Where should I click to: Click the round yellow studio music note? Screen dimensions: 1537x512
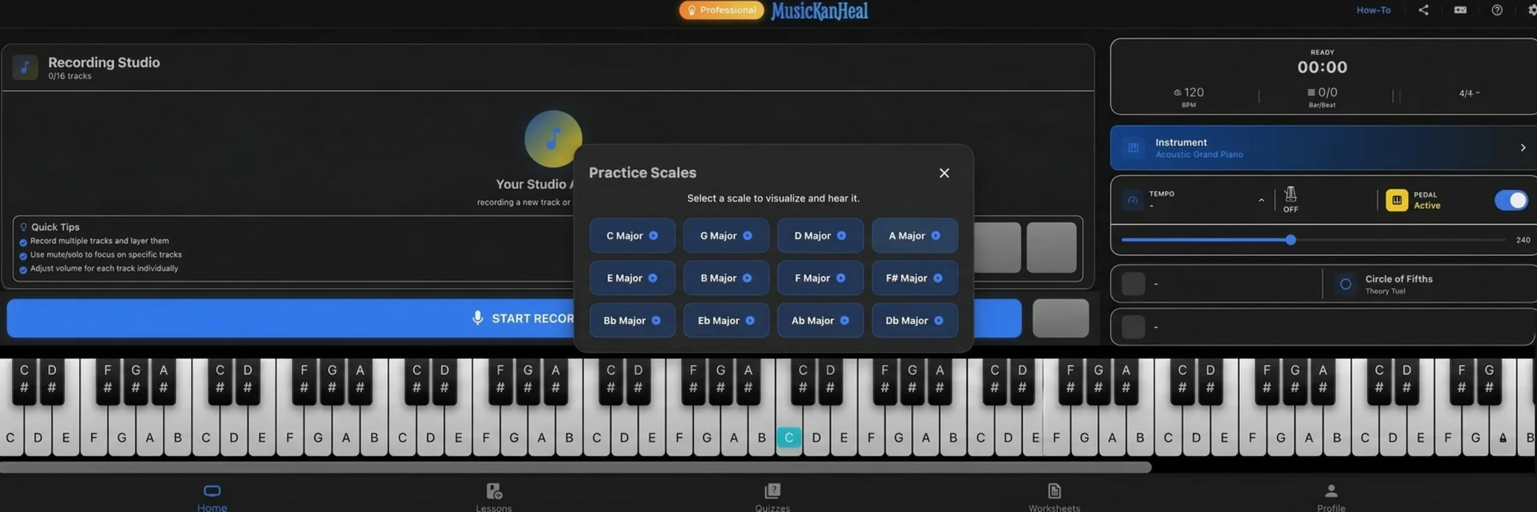[553, 139]
